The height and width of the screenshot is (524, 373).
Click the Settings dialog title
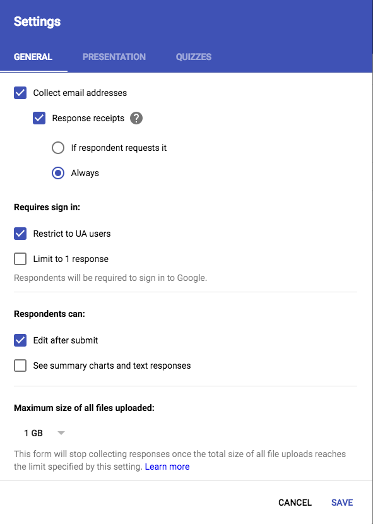click(x=37, y=21)
